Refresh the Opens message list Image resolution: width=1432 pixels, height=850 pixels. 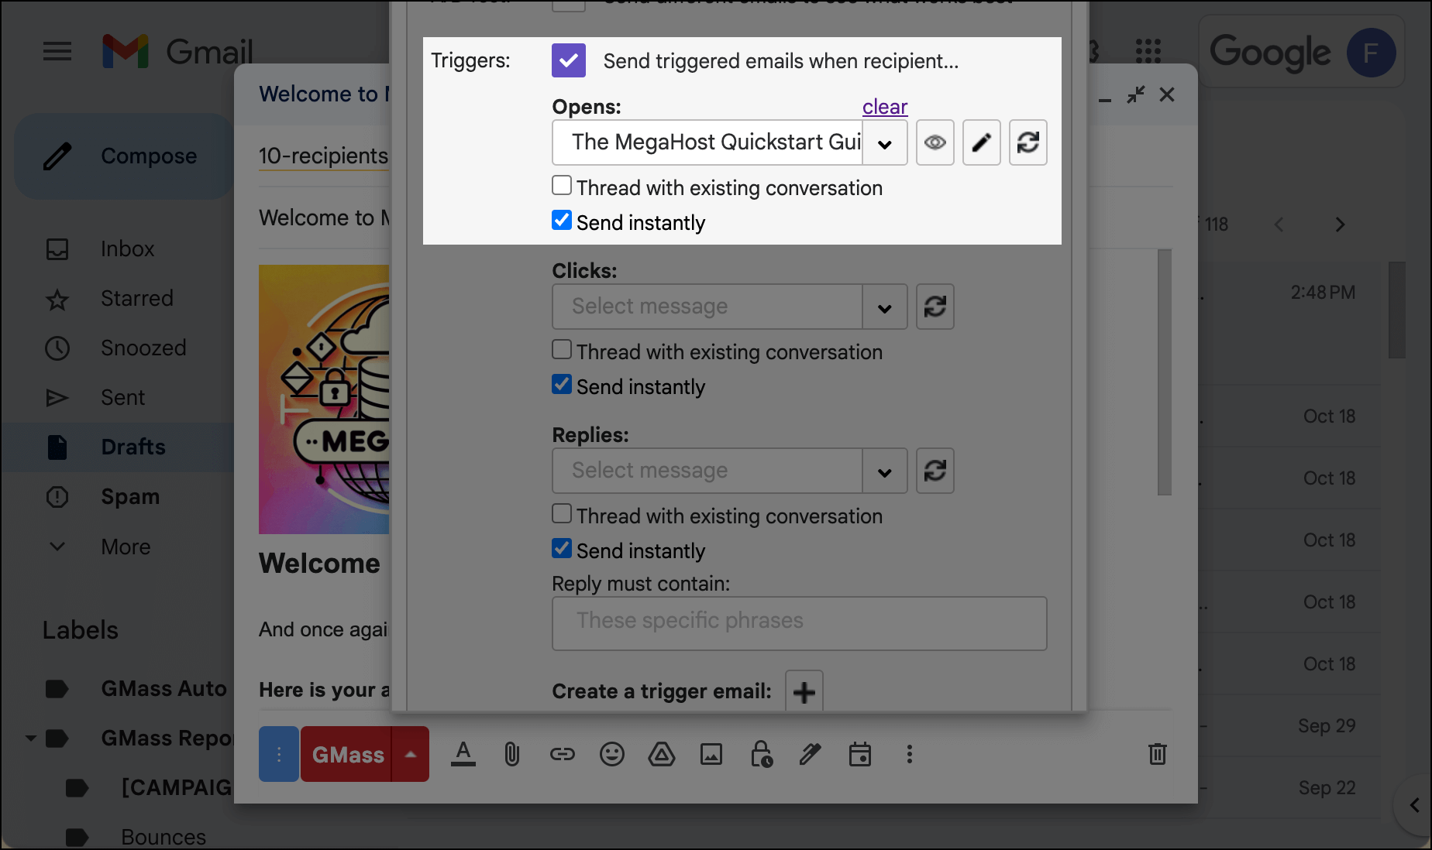click(x=1028, y=142)
